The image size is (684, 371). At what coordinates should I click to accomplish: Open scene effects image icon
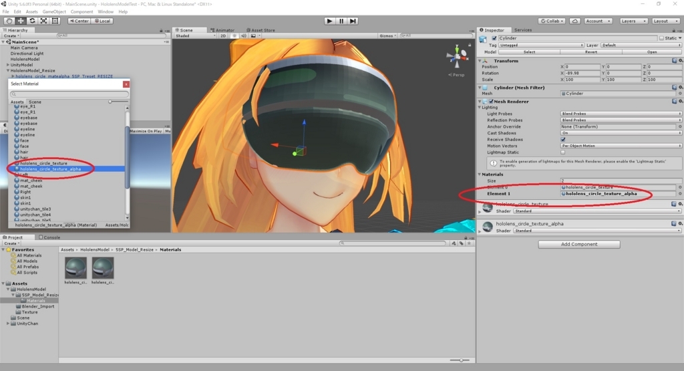(253, 36)
